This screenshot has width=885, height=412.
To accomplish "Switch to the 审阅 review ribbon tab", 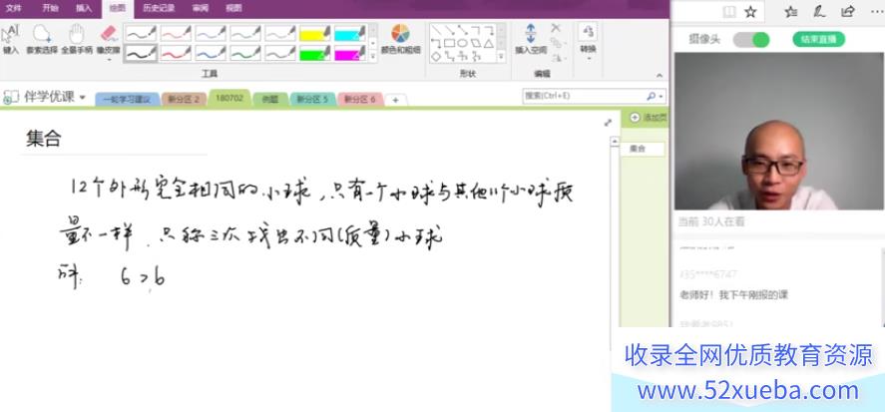I will 200,8.
